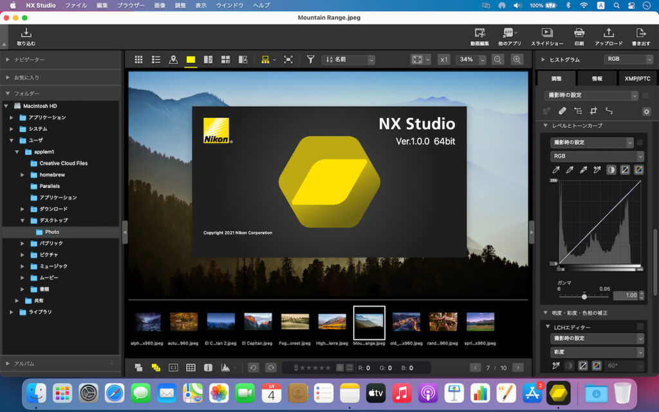Screen dimensions: 659x412
Task: Toggle checkbox beside Levels & Tone Curve preset
Action: coord(640,142)
